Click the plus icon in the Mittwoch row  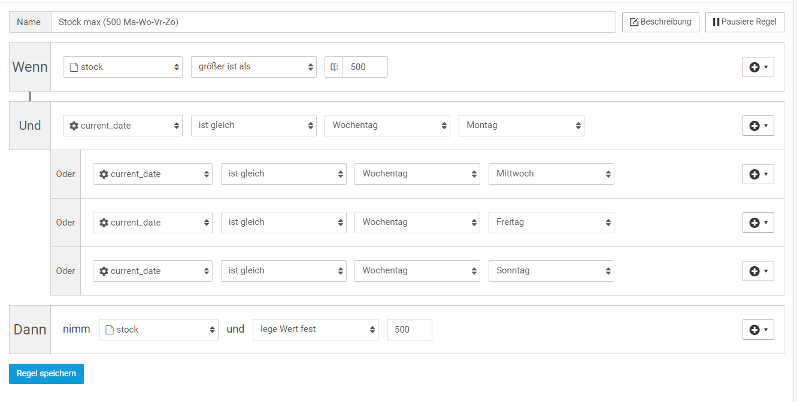758,174
